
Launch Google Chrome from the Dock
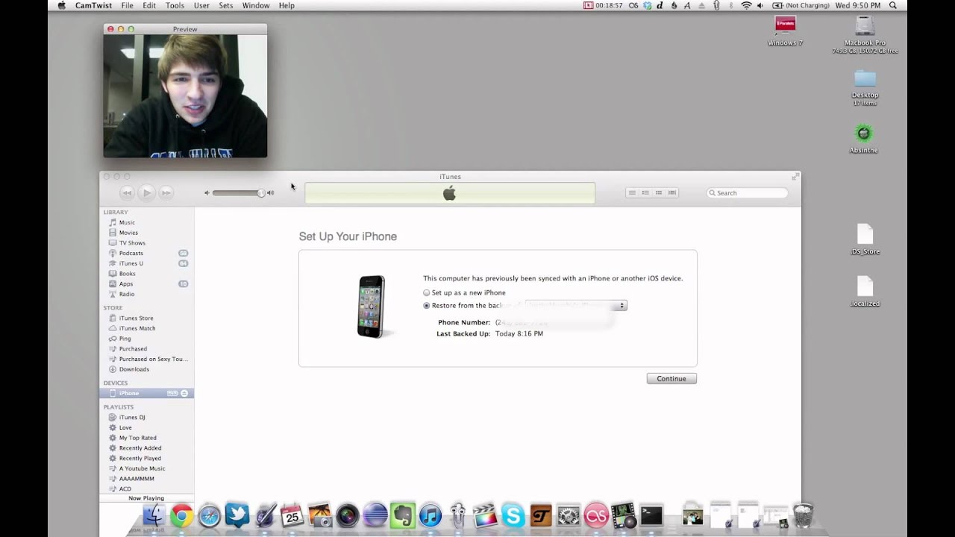(181, 515)
